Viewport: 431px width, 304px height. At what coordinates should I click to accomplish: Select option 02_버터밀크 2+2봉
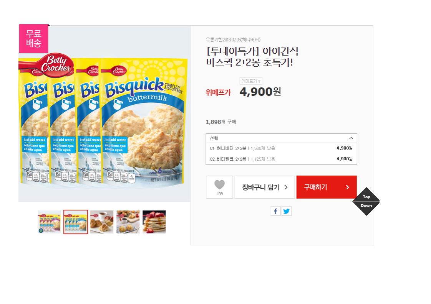pos(281,159)
